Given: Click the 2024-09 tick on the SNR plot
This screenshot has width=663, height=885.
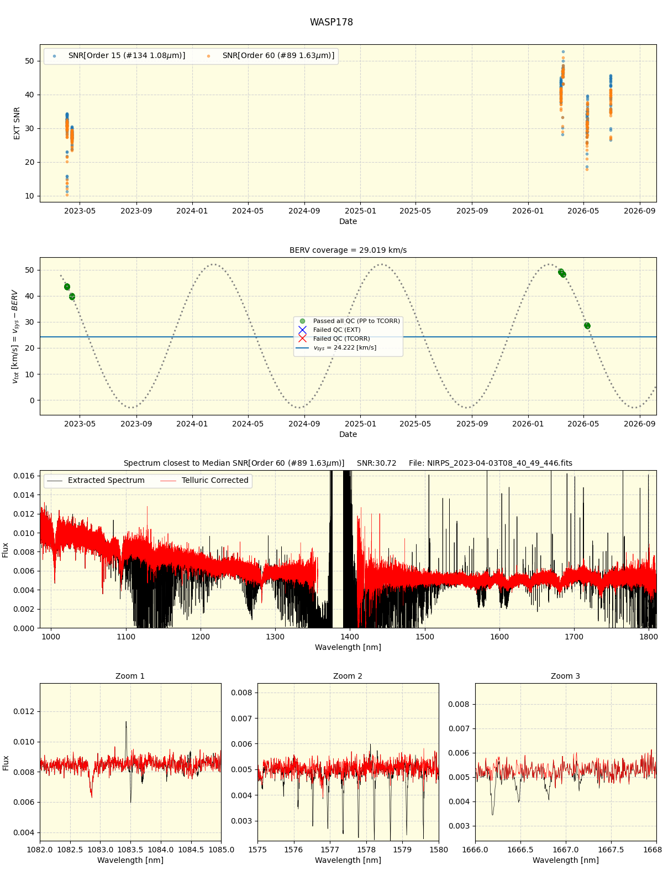Looking at the screenshot, I should tap(304, 211).
